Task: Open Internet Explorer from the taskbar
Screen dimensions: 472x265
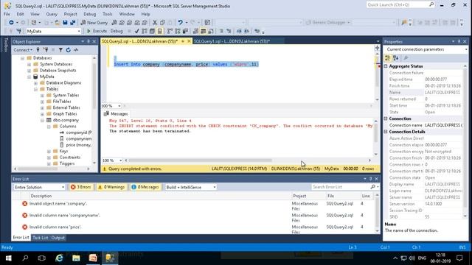Action: click(x=59, y=258)
